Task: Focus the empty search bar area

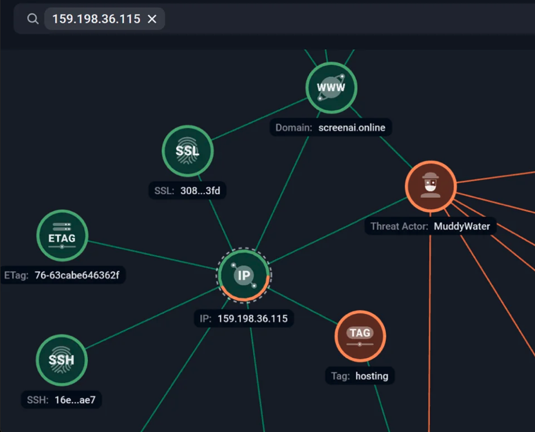Action: (349, 19)
